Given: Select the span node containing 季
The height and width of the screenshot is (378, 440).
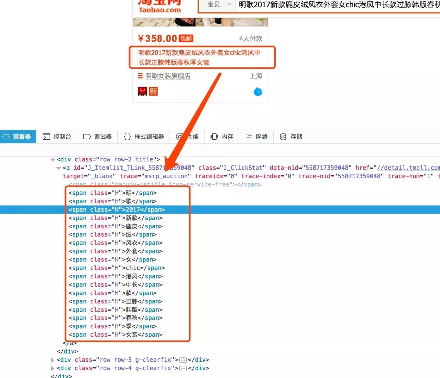Looking at the screenshot, I should coord(112,326).
